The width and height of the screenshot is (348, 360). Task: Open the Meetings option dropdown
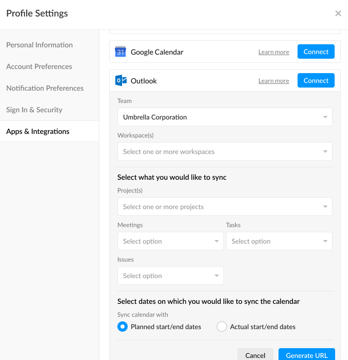pos(170,241)
